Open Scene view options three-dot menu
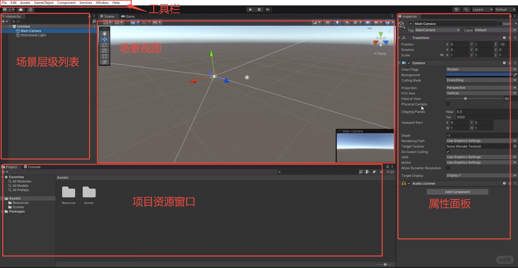This screenshot has width=518, height=268. pos(392,16)
